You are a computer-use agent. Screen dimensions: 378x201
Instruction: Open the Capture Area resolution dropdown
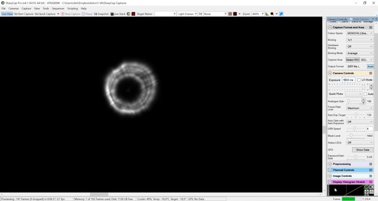coord(367,60)
